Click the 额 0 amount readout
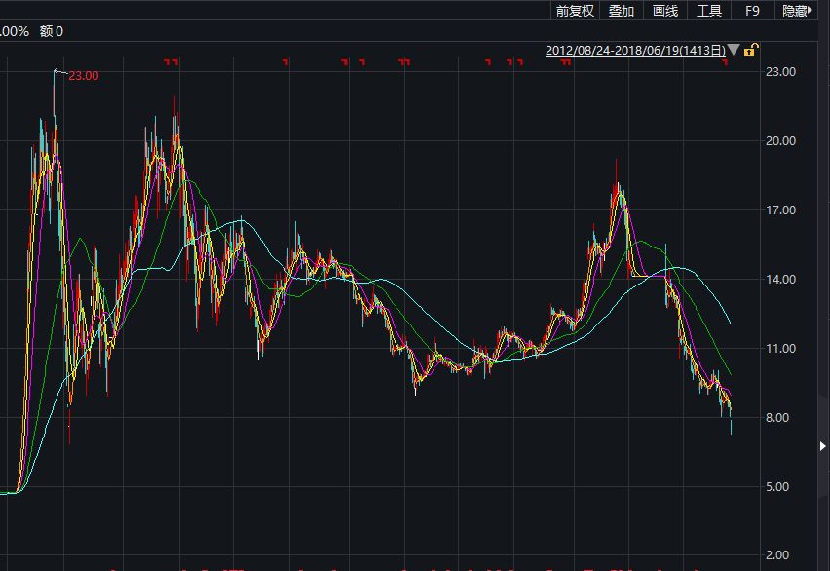The width and height of the screenshot is (830, 571). pos(52,32)
